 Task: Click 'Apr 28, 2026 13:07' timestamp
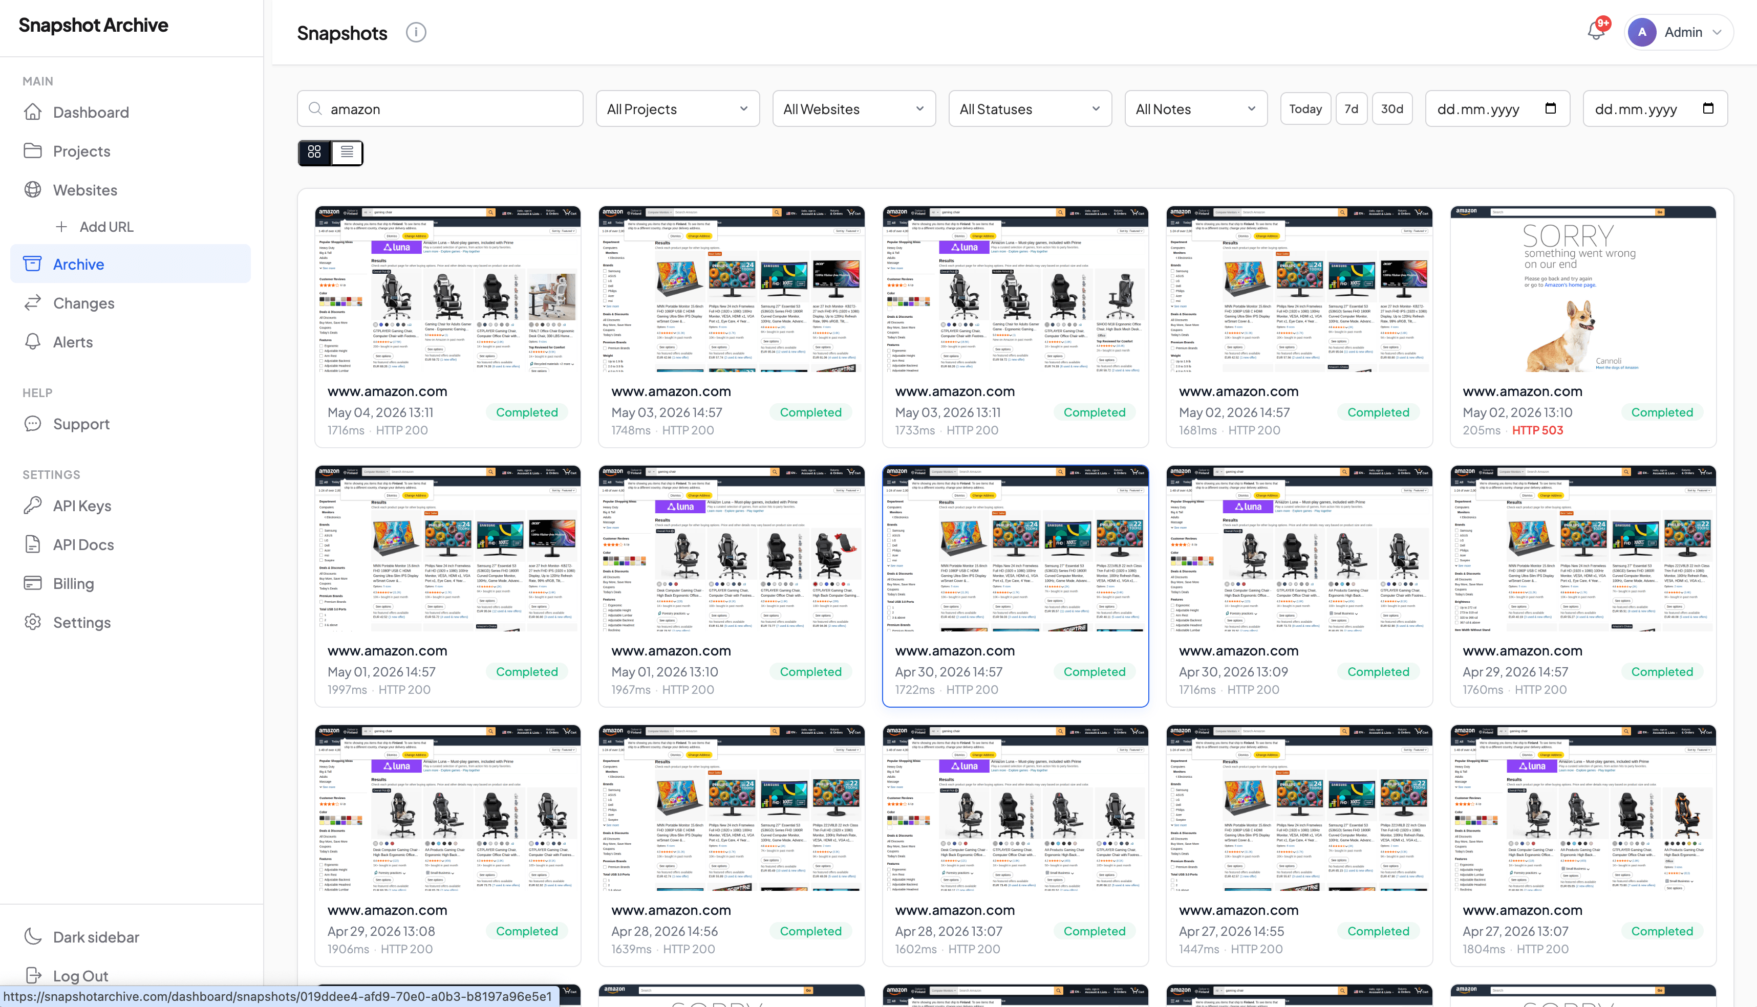(x=948, y=931)
